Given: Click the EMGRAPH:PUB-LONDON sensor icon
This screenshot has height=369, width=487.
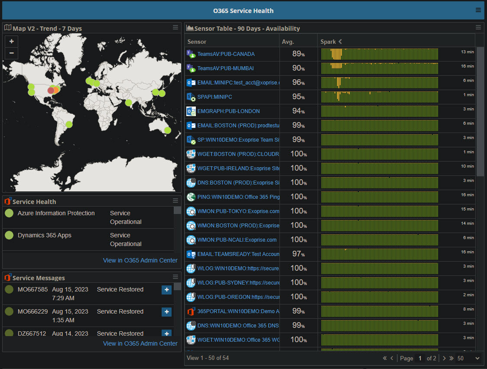Looking at the screenshot, I should (x=191, y=111).
